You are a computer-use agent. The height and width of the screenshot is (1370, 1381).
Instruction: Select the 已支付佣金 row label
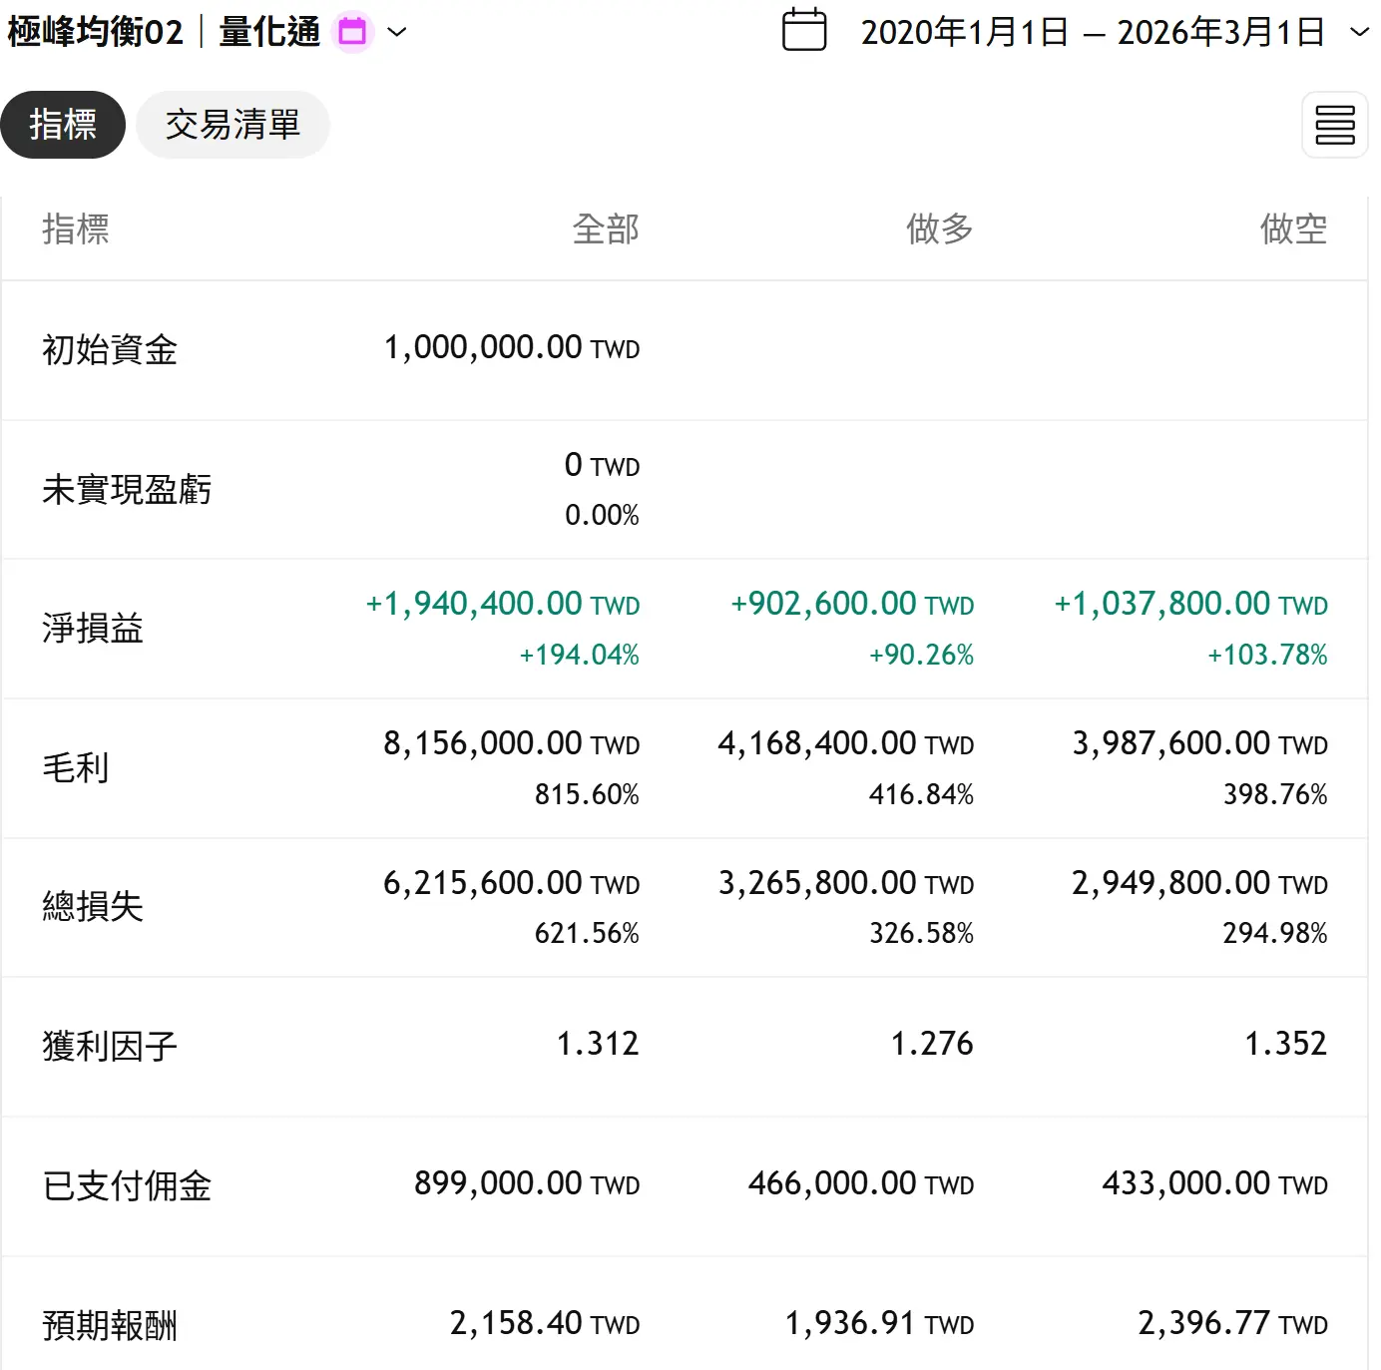pos(127,1185)
